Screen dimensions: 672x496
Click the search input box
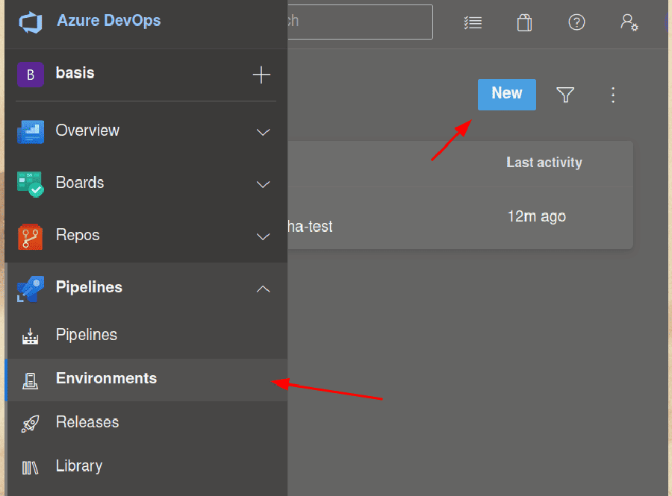pyautogui.click(x=360, y=22)
